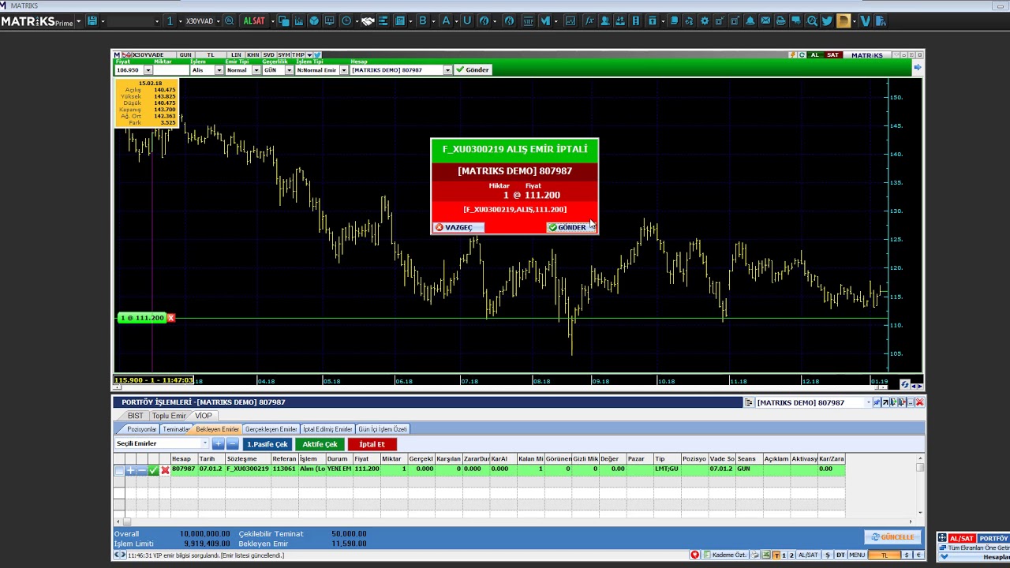Open the alarm bell toolbar icon

750,21
